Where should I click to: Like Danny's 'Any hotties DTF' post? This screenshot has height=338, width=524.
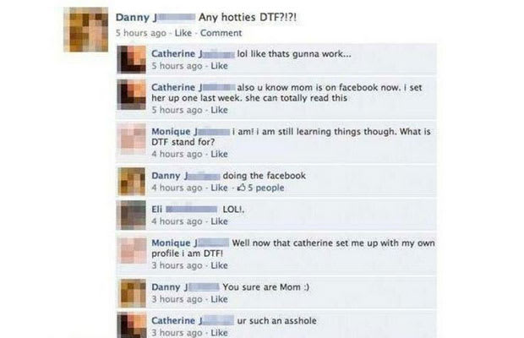(x=183, y=33)
